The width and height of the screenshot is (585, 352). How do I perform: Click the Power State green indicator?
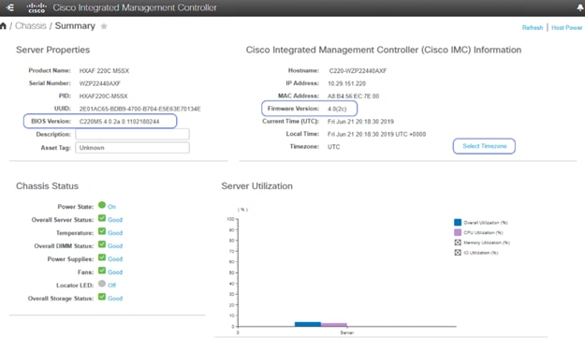pyautogui.click(x=102, y=205)
